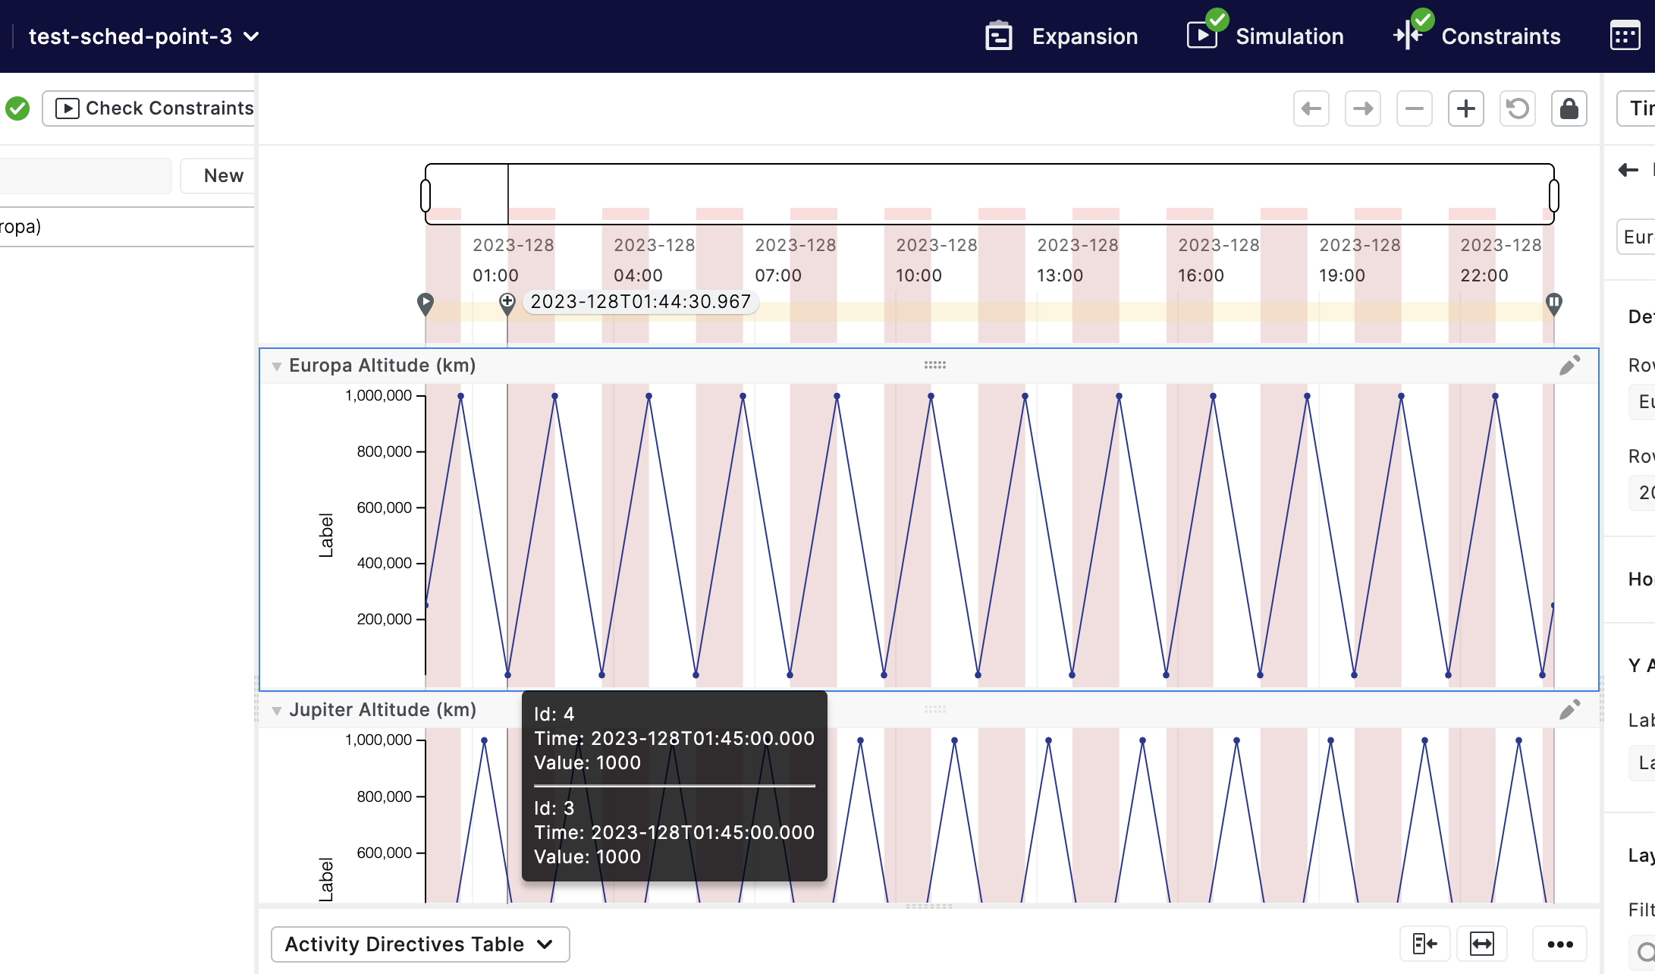Open the apps grid in the top corner

[x=1625, y=35]
